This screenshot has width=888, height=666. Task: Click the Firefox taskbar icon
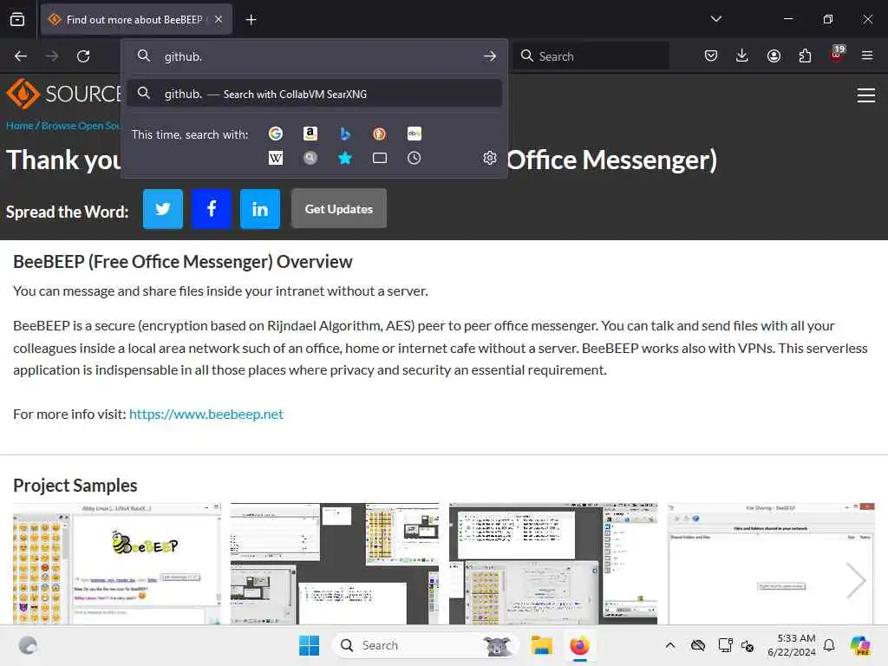580,645
